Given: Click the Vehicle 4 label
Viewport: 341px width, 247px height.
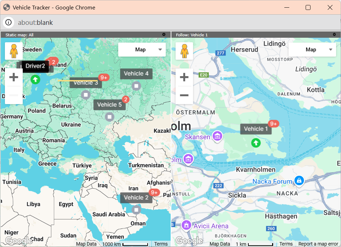Looking at the screenshot, I should tap(136, 74).
